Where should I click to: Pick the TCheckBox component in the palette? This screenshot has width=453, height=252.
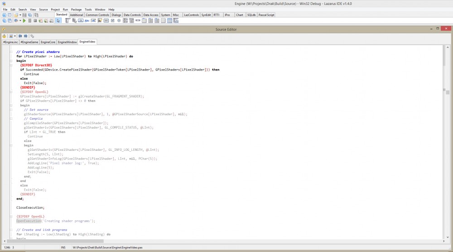point(112,21)
